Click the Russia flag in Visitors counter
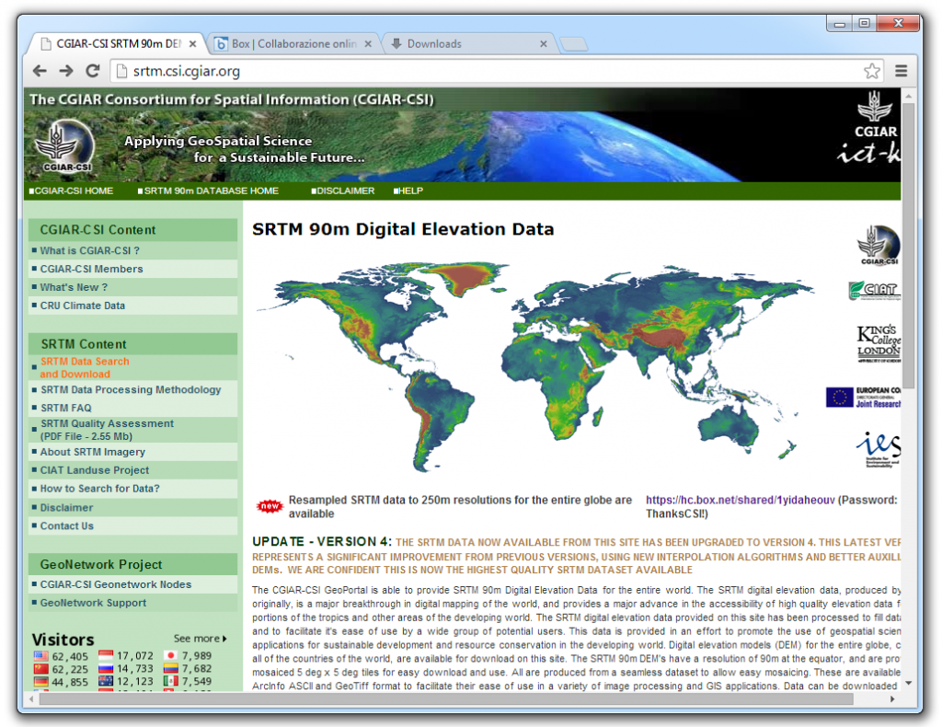The image size is (942, 727). (106, 668)
